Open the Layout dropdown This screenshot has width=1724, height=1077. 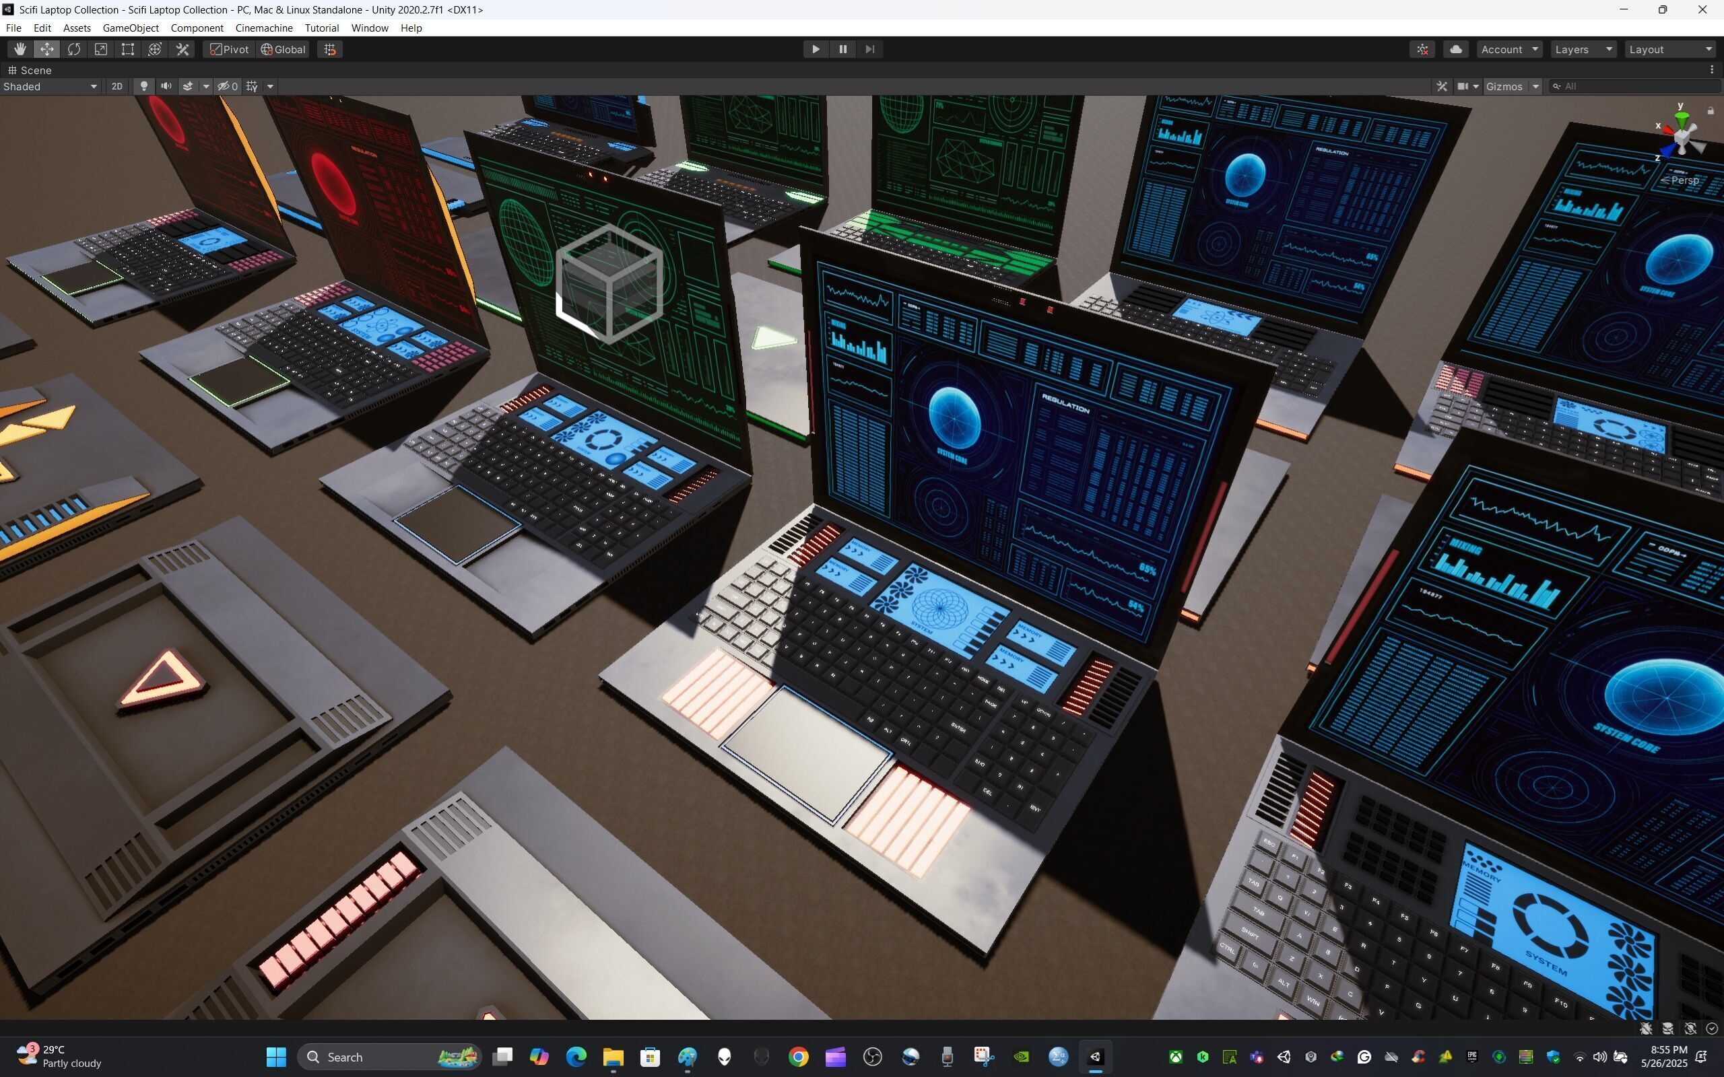1670,49
